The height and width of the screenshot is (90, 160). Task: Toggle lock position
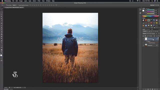[149, 36]
